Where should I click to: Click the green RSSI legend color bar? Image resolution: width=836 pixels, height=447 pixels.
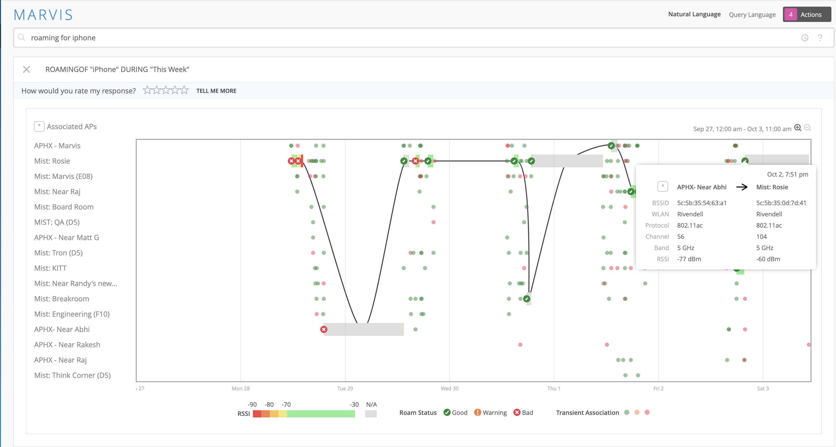click(321, 414)
